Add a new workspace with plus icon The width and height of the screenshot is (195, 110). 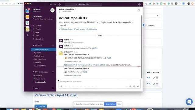(x=27, y=35)
